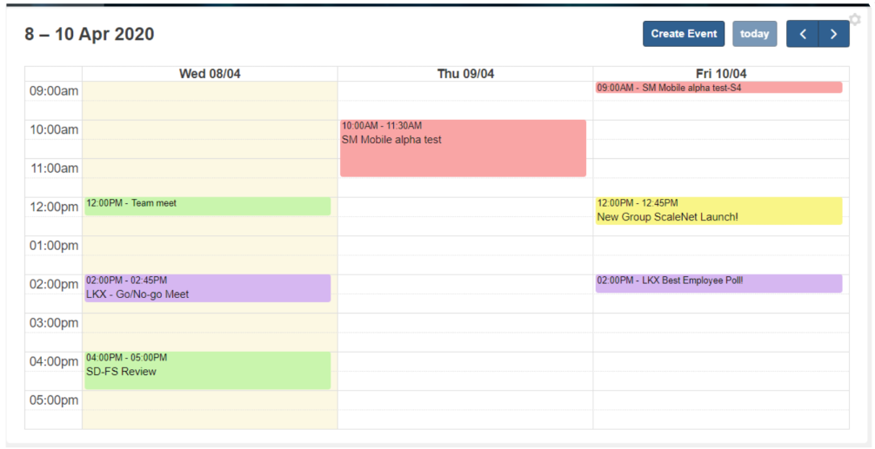Click the 05:00pm time label
Image resolution: width=875 pixels, height=449 pixels.
[54, 400]
